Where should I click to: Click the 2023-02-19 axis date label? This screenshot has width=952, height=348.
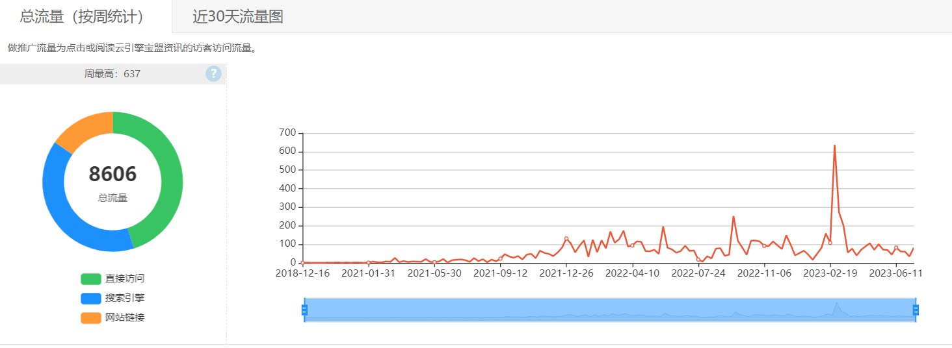(x=830, y=273)
